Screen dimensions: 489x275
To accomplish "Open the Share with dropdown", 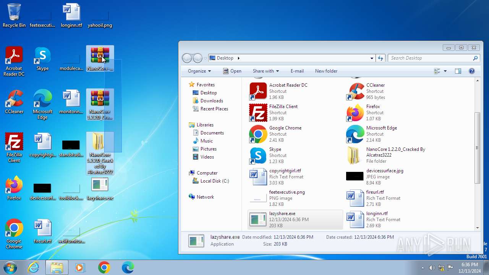I will coord(266,71).
